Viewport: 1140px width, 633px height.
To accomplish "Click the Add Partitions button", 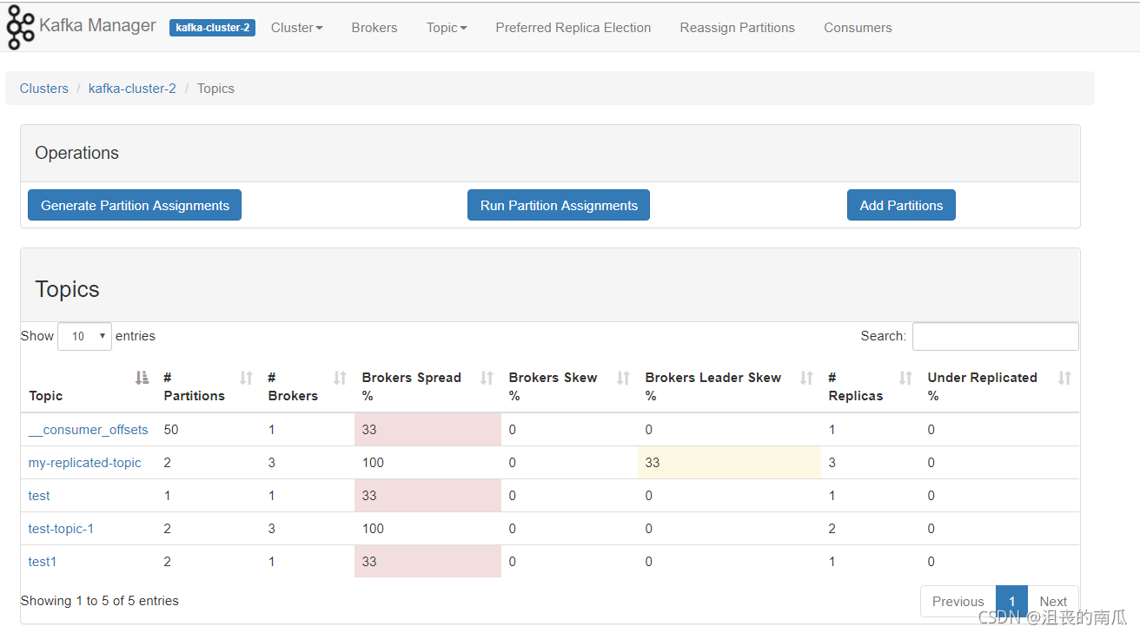I will (x=901, y=205).
